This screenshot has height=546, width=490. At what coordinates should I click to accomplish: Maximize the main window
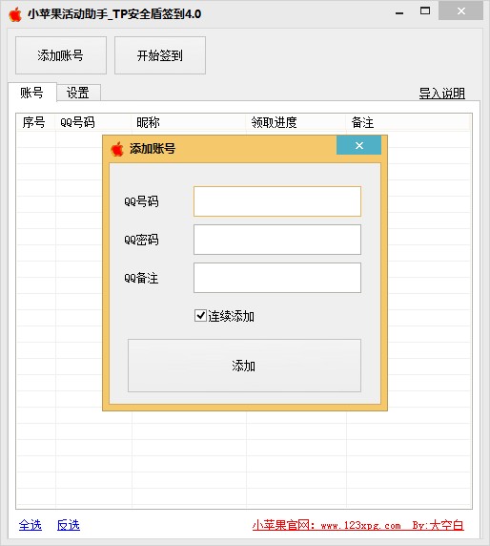pyautogui.click(x=425, y=11)
